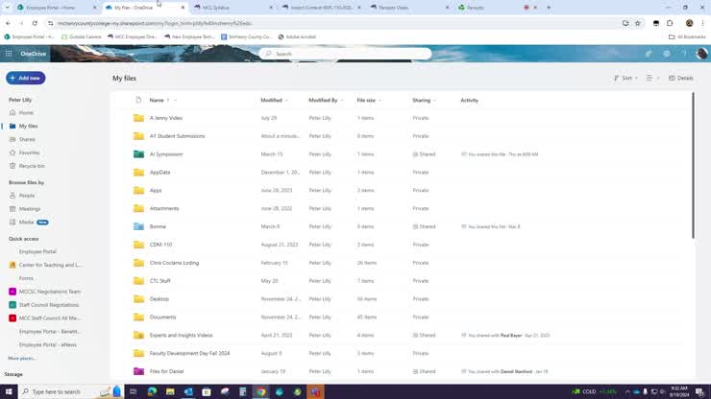Click the Apps folder icon
711x399 pixels.
click(138, 190)
